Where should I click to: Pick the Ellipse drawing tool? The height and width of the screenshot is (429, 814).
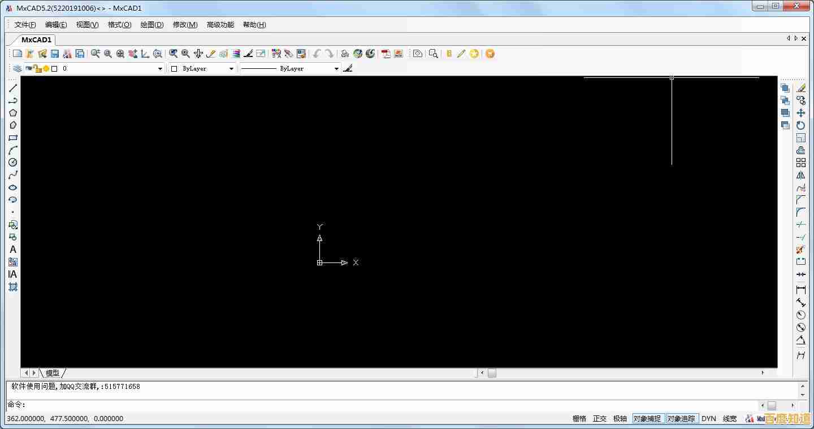coord(12,187)
